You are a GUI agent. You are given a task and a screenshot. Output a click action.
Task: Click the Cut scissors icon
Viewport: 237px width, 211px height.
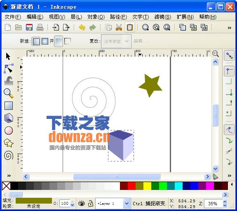point(119,27)
